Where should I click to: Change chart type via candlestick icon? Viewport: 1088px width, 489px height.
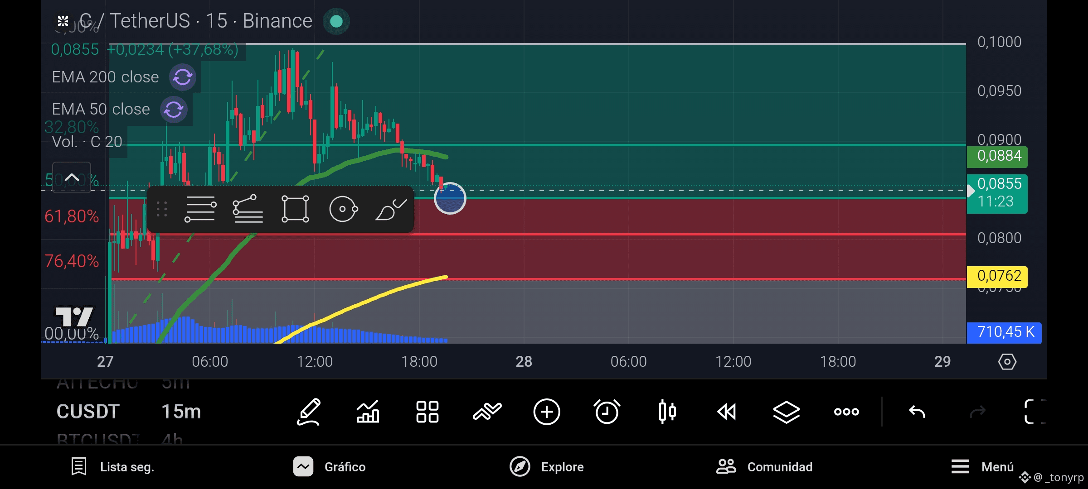click(x=667, y=412)
